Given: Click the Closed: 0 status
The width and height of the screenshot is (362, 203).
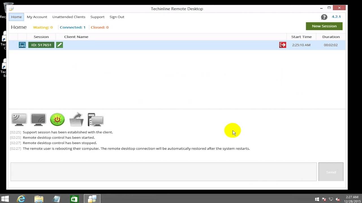Looking at the screenshot, I should 100,27.
